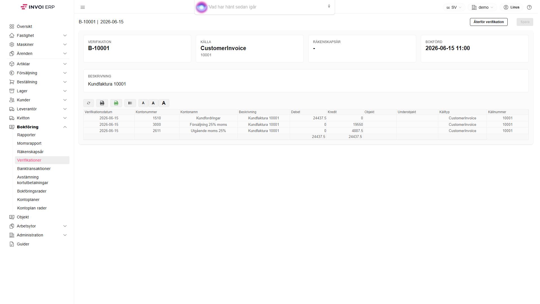Sort by the Kontonummer column header
Viewport: 540px width, 304px height.
(x=157, y=112)
